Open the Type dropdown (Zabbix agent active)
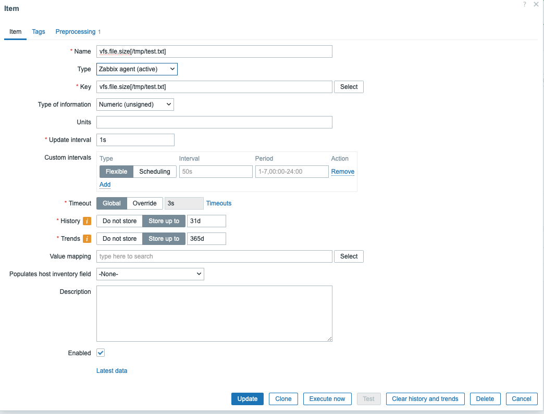 coord(137,69)
